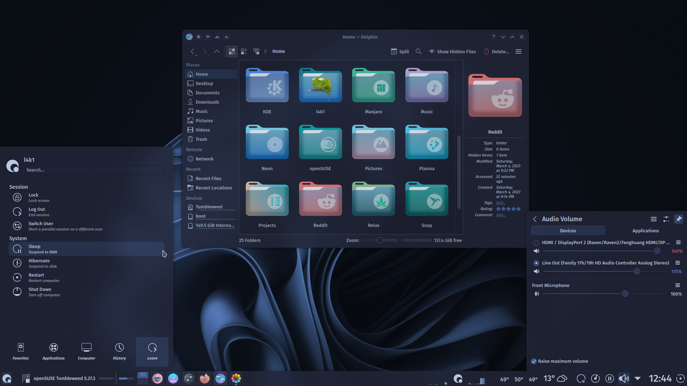
Task: Toggle Show Hidden Files
Action: coord(453,51)
